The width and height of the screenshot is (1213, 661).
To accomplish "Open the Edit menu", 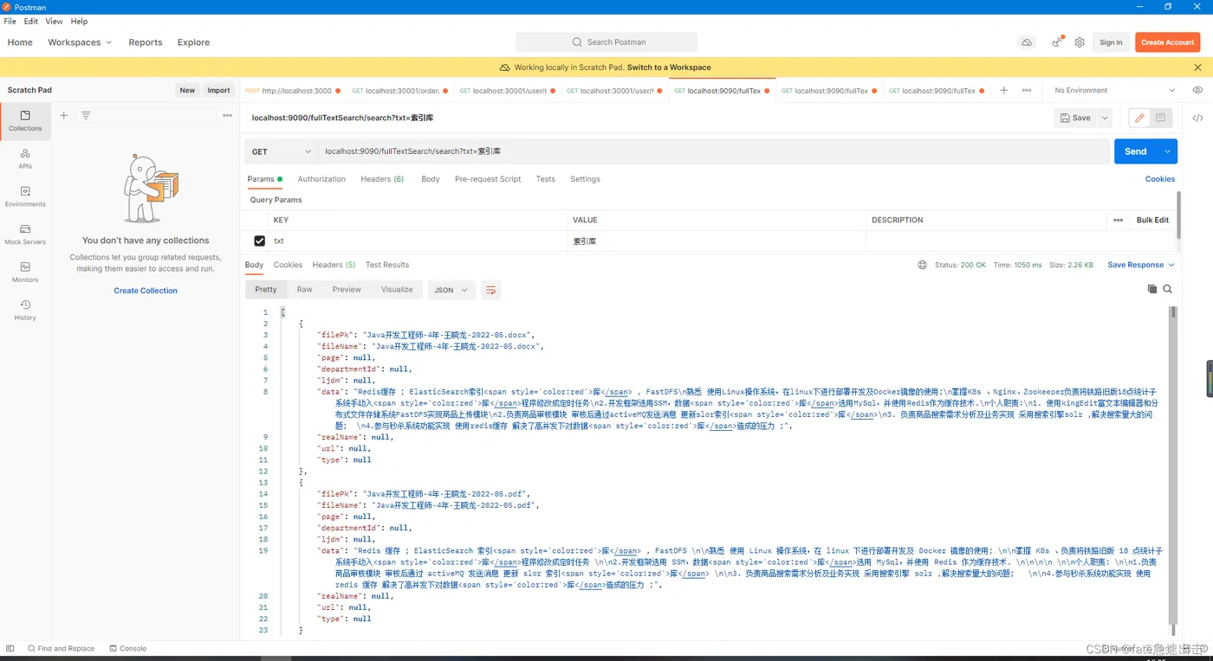I will point(31,21).
